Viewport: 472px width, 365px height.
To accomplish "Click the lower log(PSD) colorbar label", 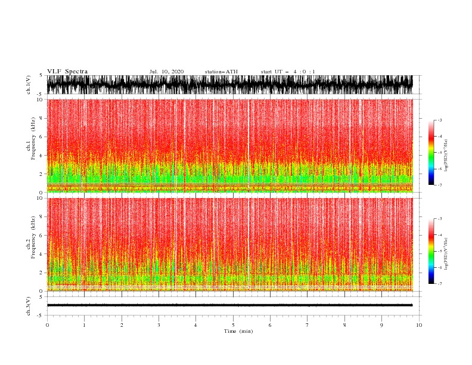I will click(x=446, y=254).
